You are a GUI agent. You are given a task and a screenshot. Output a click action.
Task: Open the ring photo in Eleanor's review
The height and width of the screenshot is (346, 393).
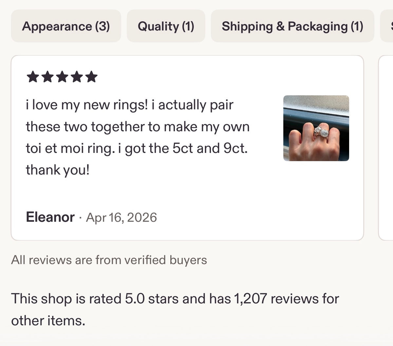(316, 128)
